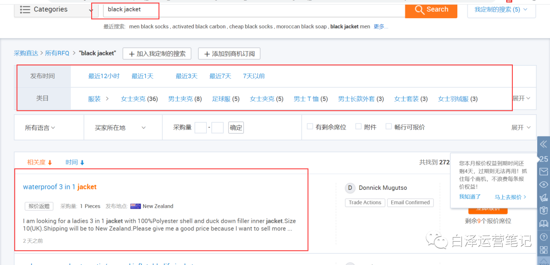Viewport: 550px width, 265px height.
Task: Open the envelope messages icon in sidebar
Action: 544,171
